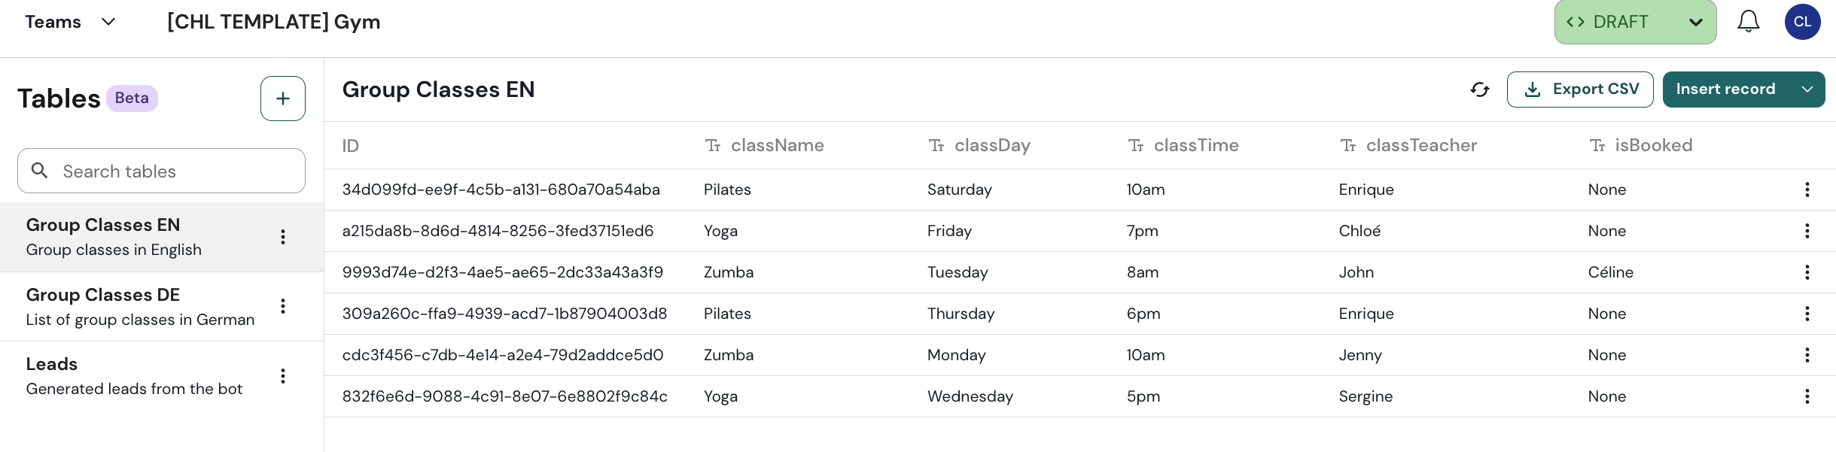
Task: Open options menu for Group Classes DE table
Action: (283, 306)
